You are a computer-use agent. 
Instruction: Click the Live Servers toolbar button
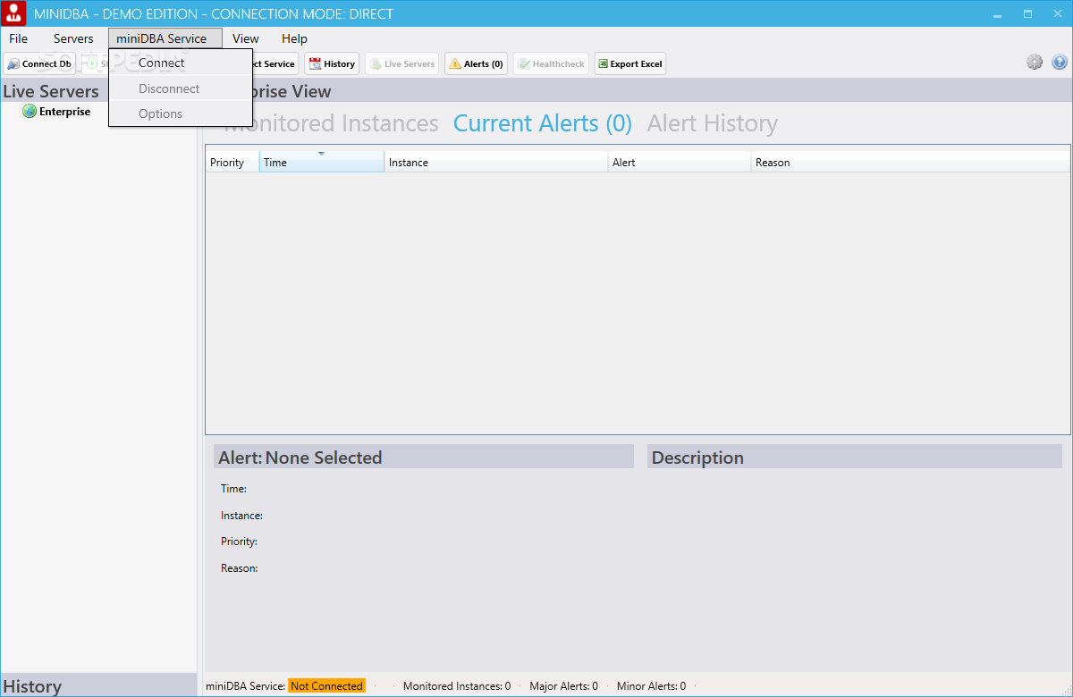[402, 63]
